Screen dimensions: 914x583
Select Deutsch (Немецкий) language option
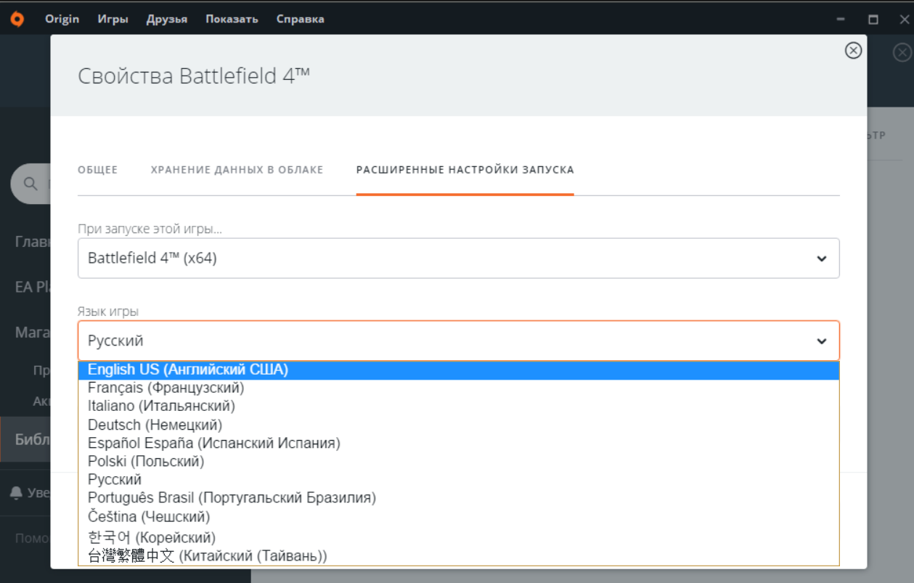tap(155, 425)
